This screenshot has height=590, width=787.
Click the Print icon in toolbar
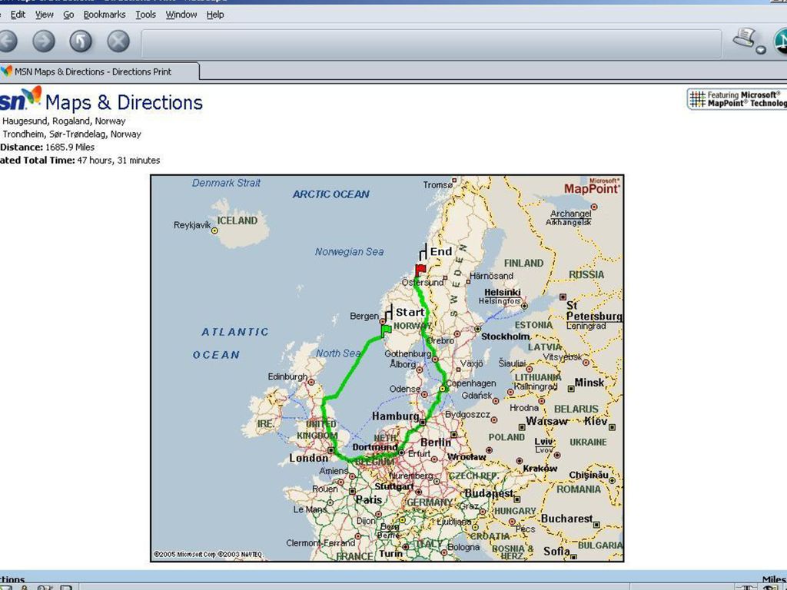744,38
